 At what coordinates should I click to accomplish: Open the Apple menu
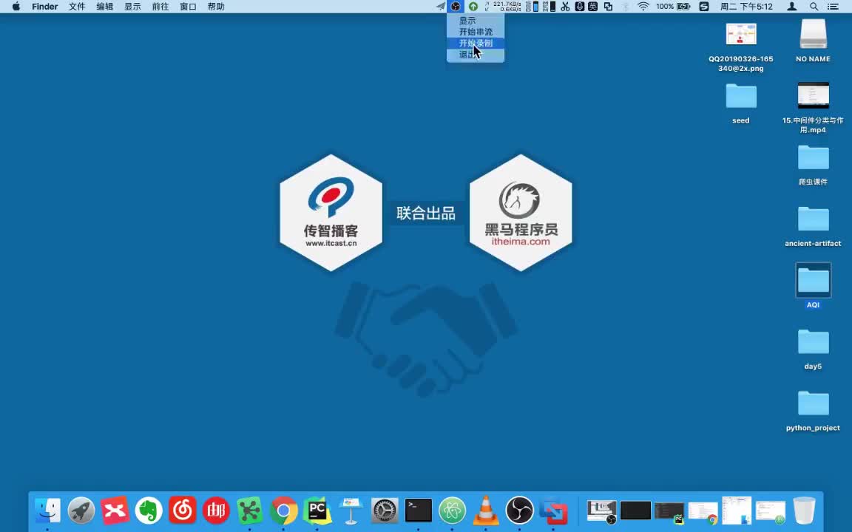(x=16, y=7)
